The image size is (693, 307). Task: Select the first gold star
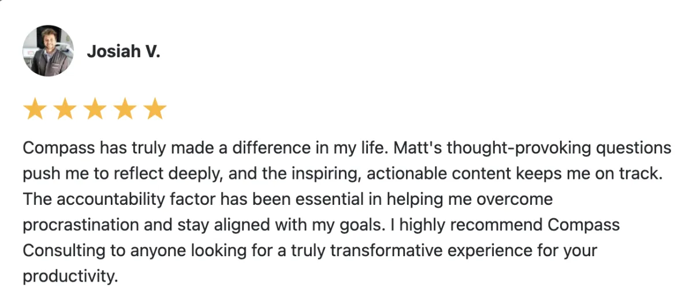tap(34, 109)
